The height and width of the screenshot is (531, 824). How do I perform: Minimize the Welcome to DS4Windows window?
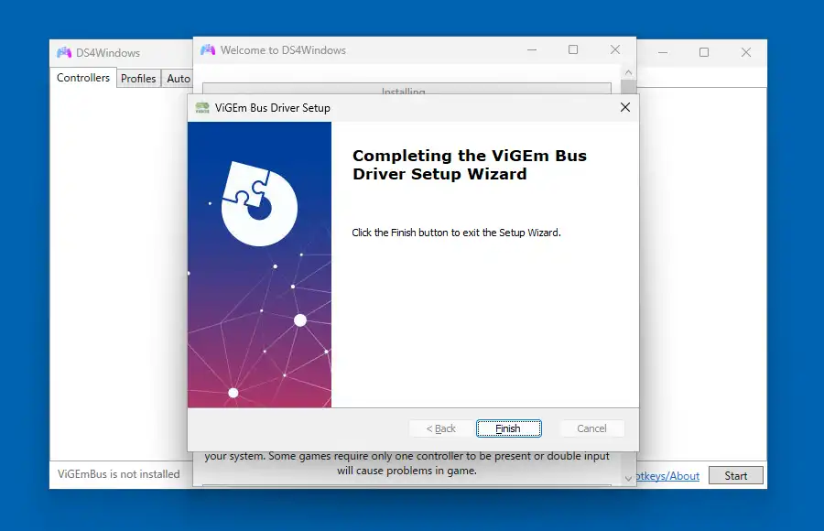pyautogui.click(x=532, y=50)
